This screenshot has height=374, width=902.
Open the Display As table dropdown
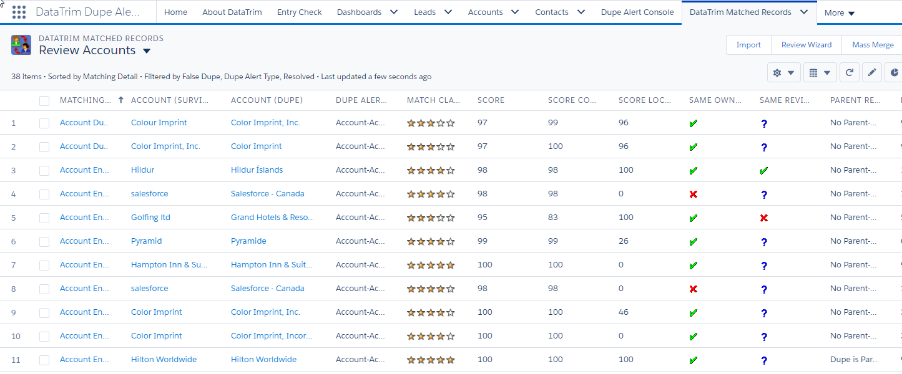coord(820,73)
